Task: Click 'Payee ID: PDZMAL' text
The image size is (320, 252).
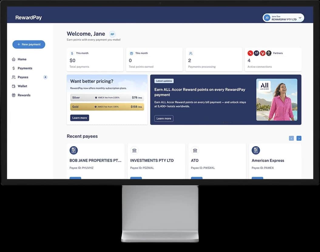Action: point(142,168)
